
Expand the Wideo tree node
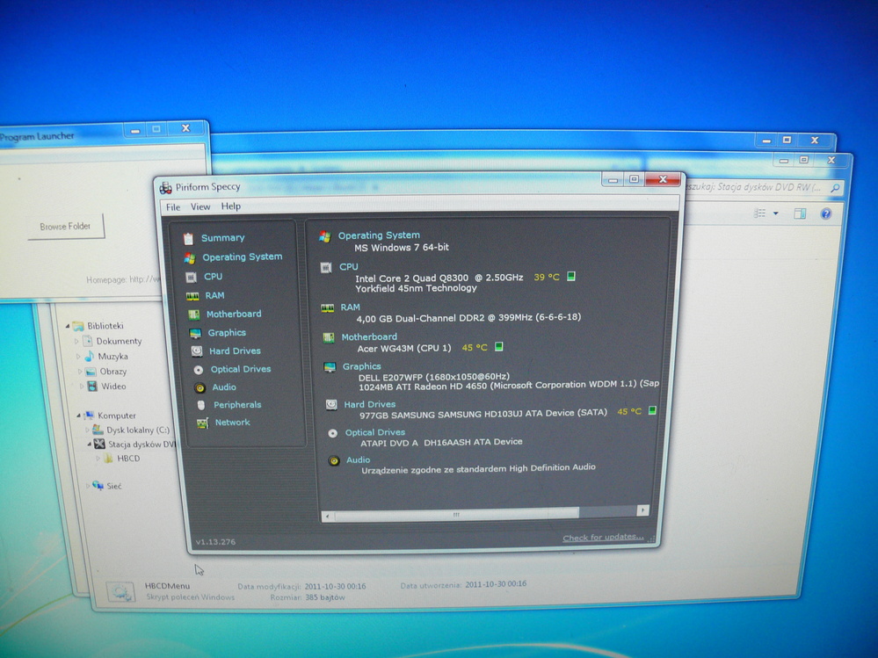(x=81, y=387)
